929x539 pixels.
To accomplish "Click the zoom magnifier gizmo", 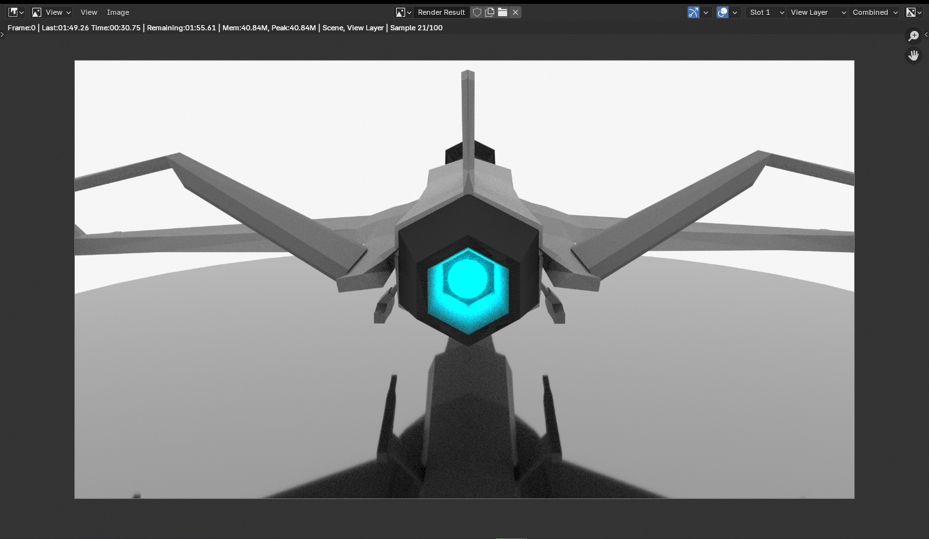I will click(914, 36).
